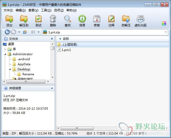Image resolution: width=171 pixels, height=138 pixels.
Task: Open the 帮助(H) menu
Action: coord(71,10)
